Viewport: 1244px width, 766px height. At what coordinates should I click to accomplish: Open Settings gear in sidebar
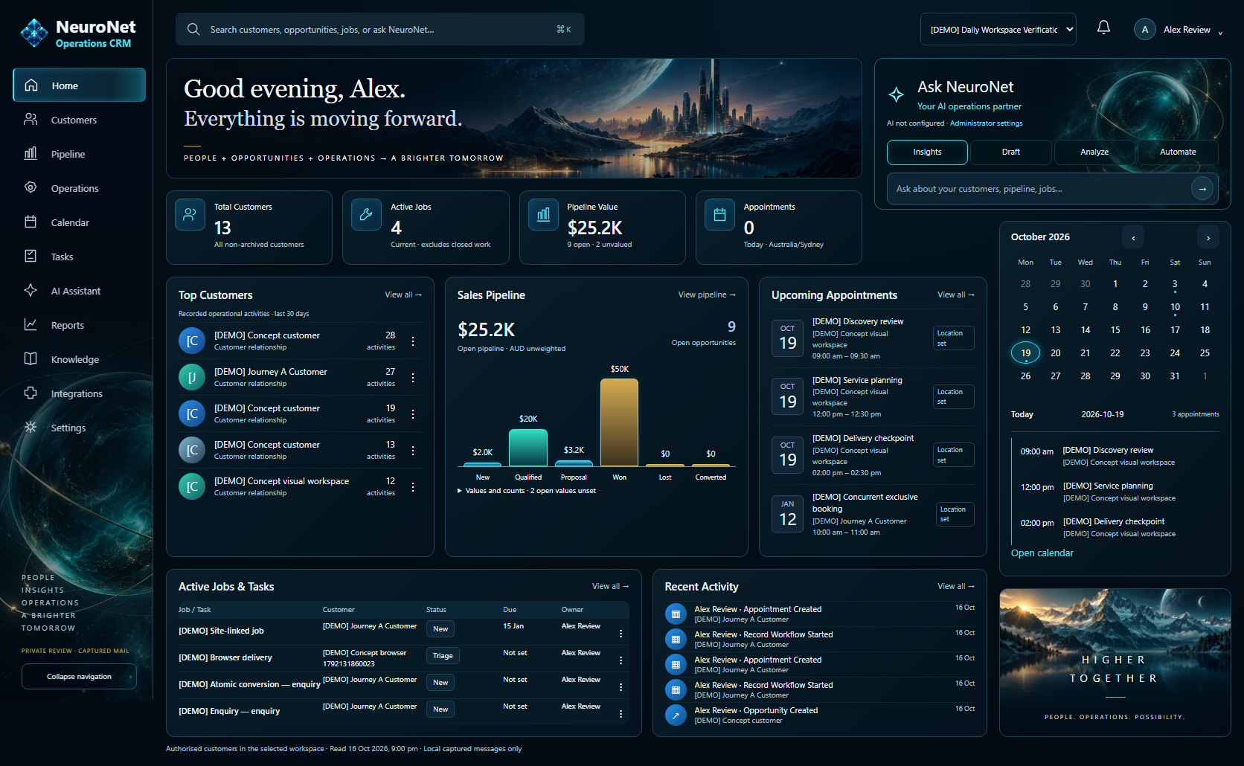click(x=31, y=428)
